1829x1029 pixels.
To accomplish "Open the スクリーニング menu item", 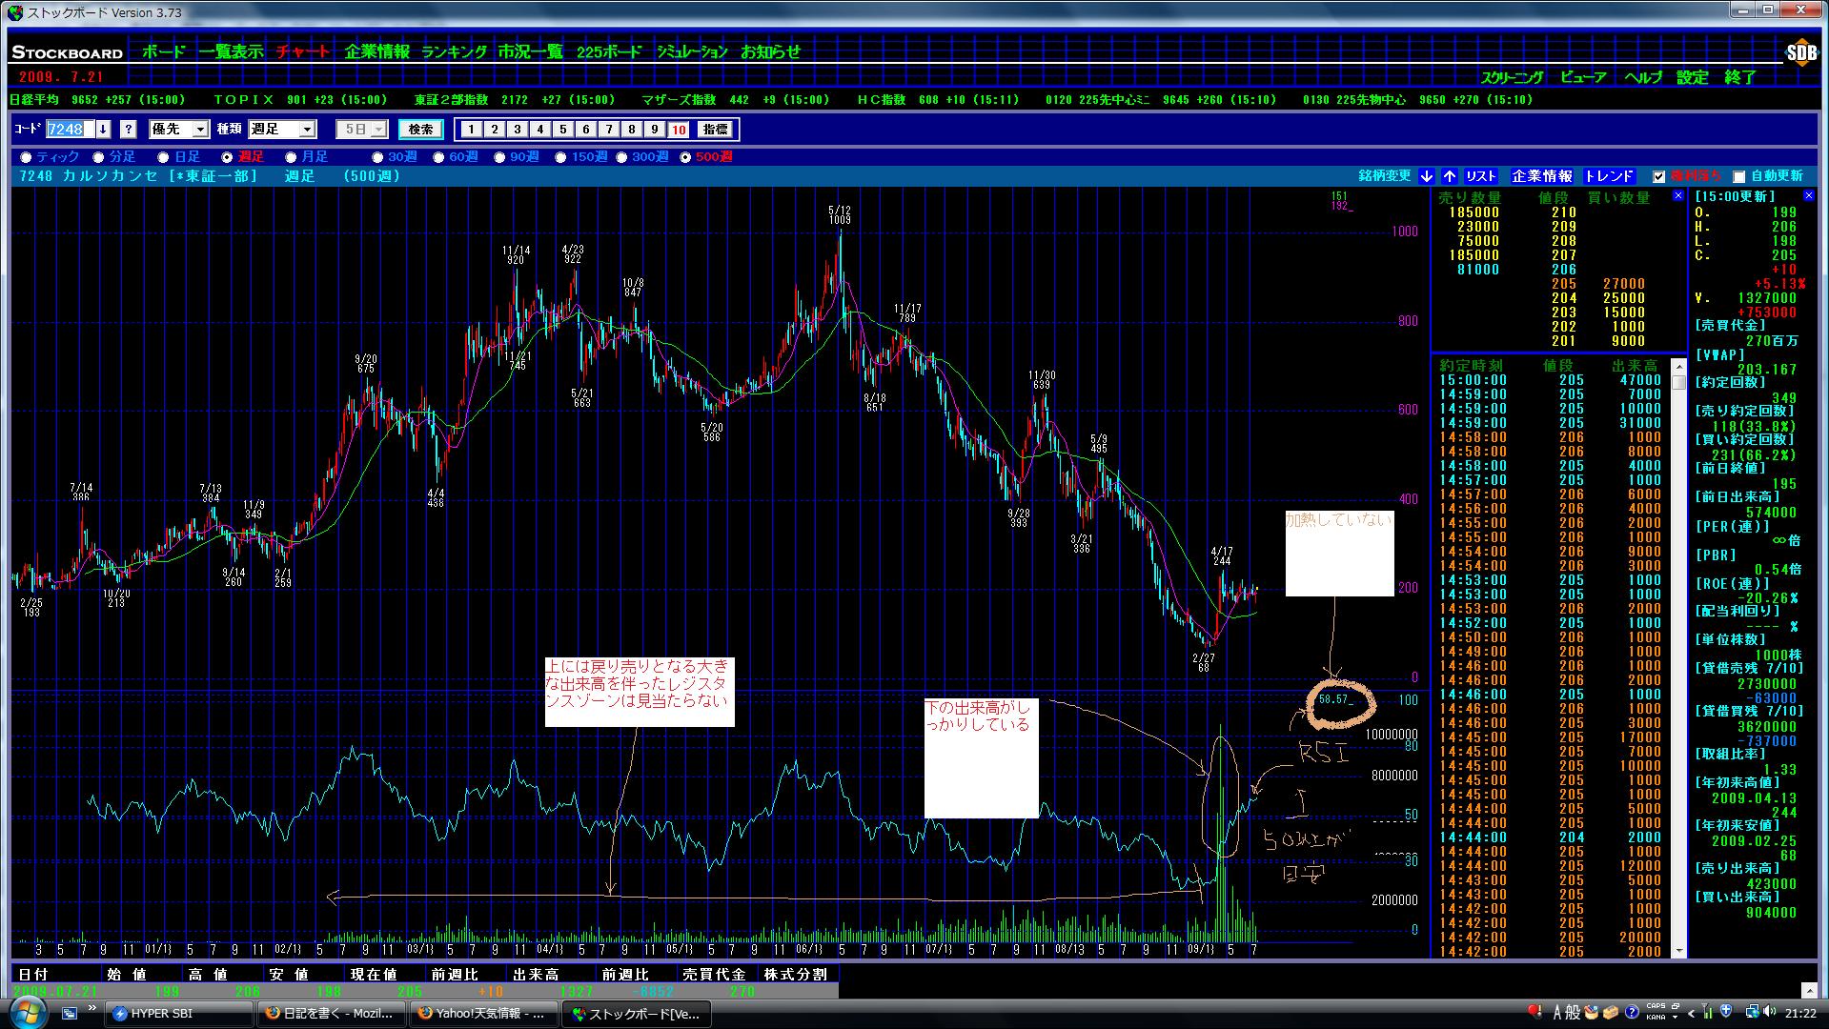I will pos(1512,78).
